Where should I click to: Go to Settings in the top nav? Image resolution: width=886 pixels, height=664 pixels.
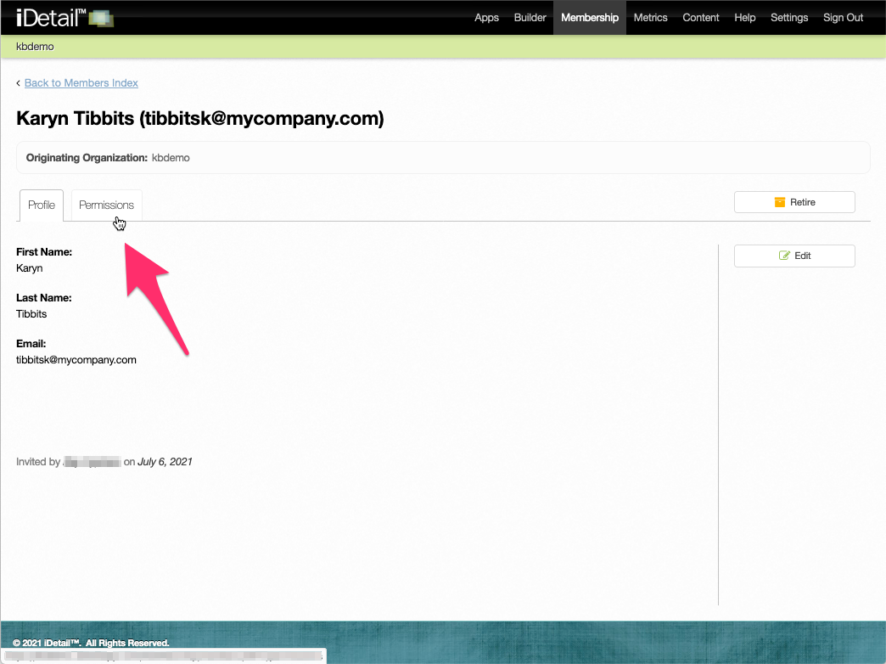[789, 18]
